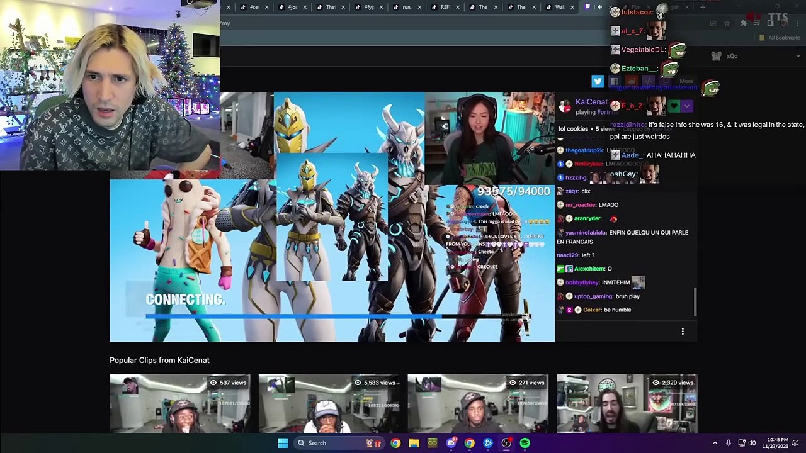806x453 pixels.
Task: Click the chat replay scrollbar
Action: (x=695, y=303)
